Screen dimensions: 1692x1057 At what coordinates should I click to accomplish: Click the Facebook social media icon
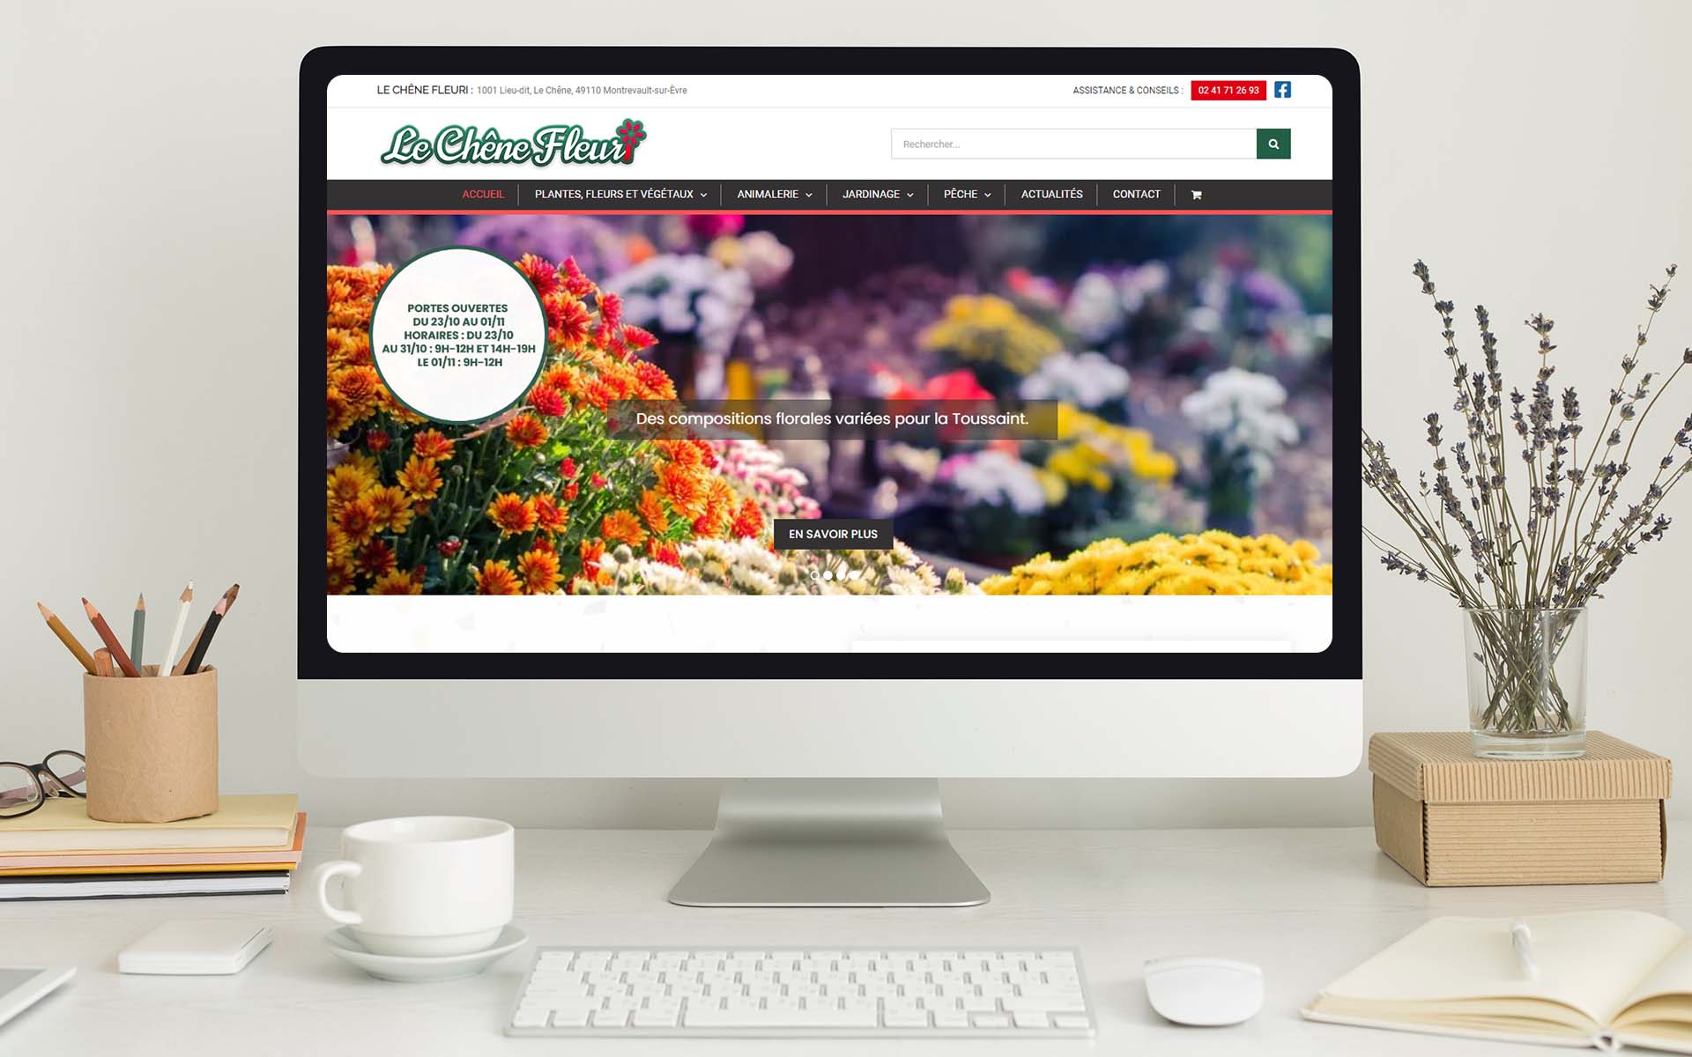1283,90
